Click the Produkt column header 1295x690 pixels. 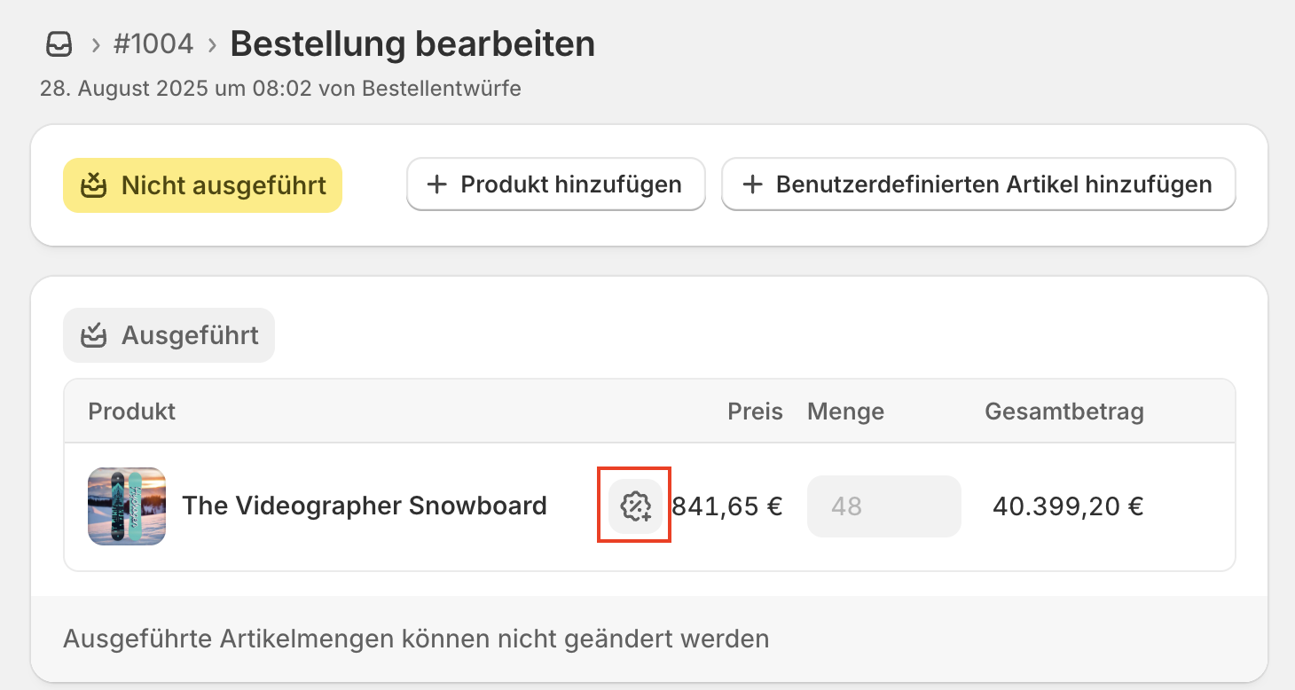coord(132,412)
